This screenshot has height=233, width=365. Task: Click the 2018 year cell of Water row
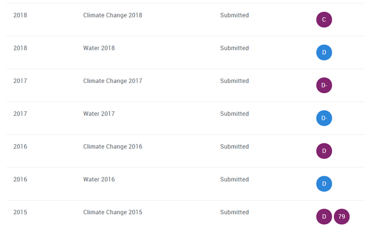(x=20, y=48)
